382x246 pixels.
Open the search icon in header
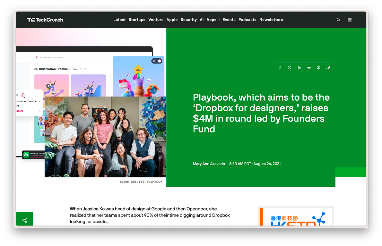tap(338, 20)
